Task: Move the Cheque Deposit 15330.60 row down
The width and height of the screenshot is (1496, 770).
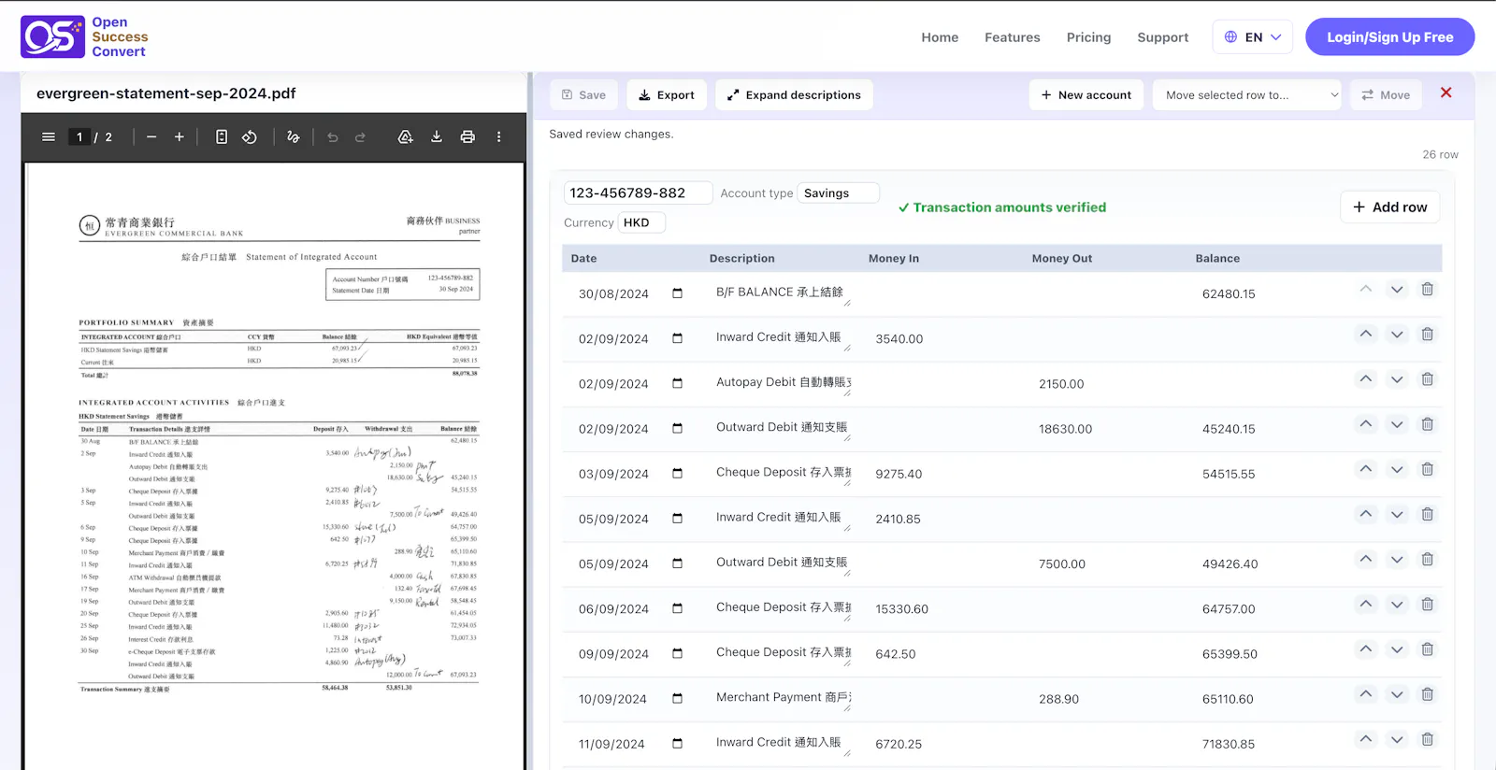Action: [x=1397, y=605]
